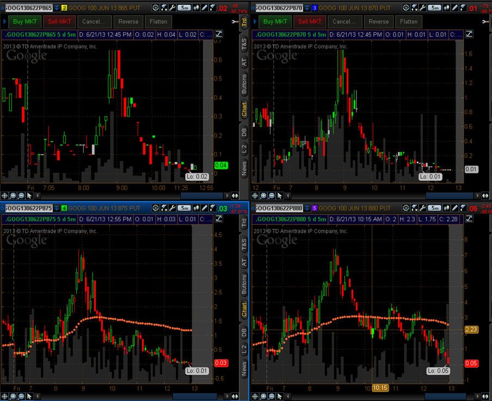Zoom out on the P875 chart
492x401 pixels.
[21, 396]
